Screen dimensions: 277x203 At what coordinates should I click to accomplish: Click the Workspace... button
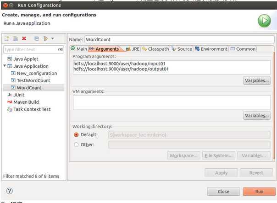(x=183, y=155)
